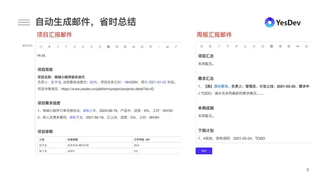Click the 项目汇总 heading in the weekly report
This screenshot has width=315, height=177.
(206, 56)
